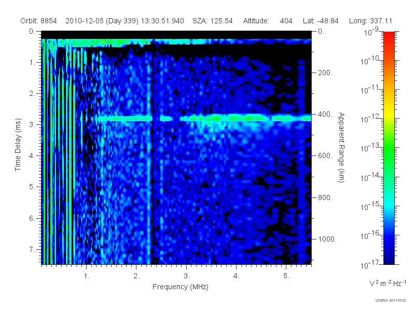Click the 10^-17 label on the color scale

click(371, 264)
